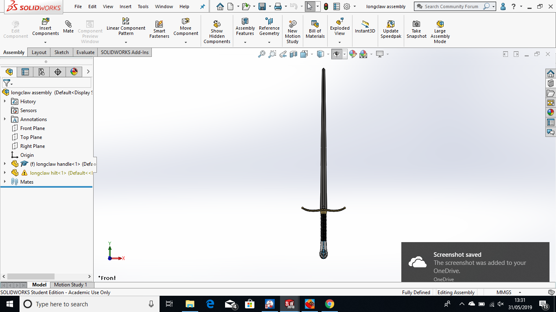Switch to the Layout tab

click(x=39, y=52)
